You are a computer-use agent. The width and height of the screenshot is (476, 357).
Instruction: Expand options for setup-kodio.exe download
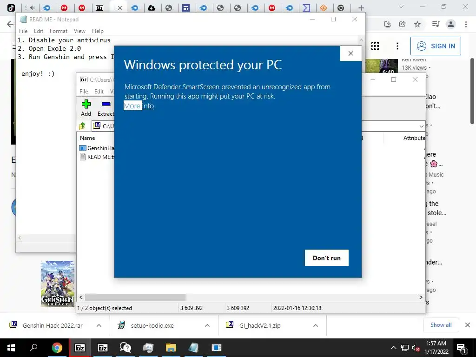pyautogui.click(x=207, y=325)
